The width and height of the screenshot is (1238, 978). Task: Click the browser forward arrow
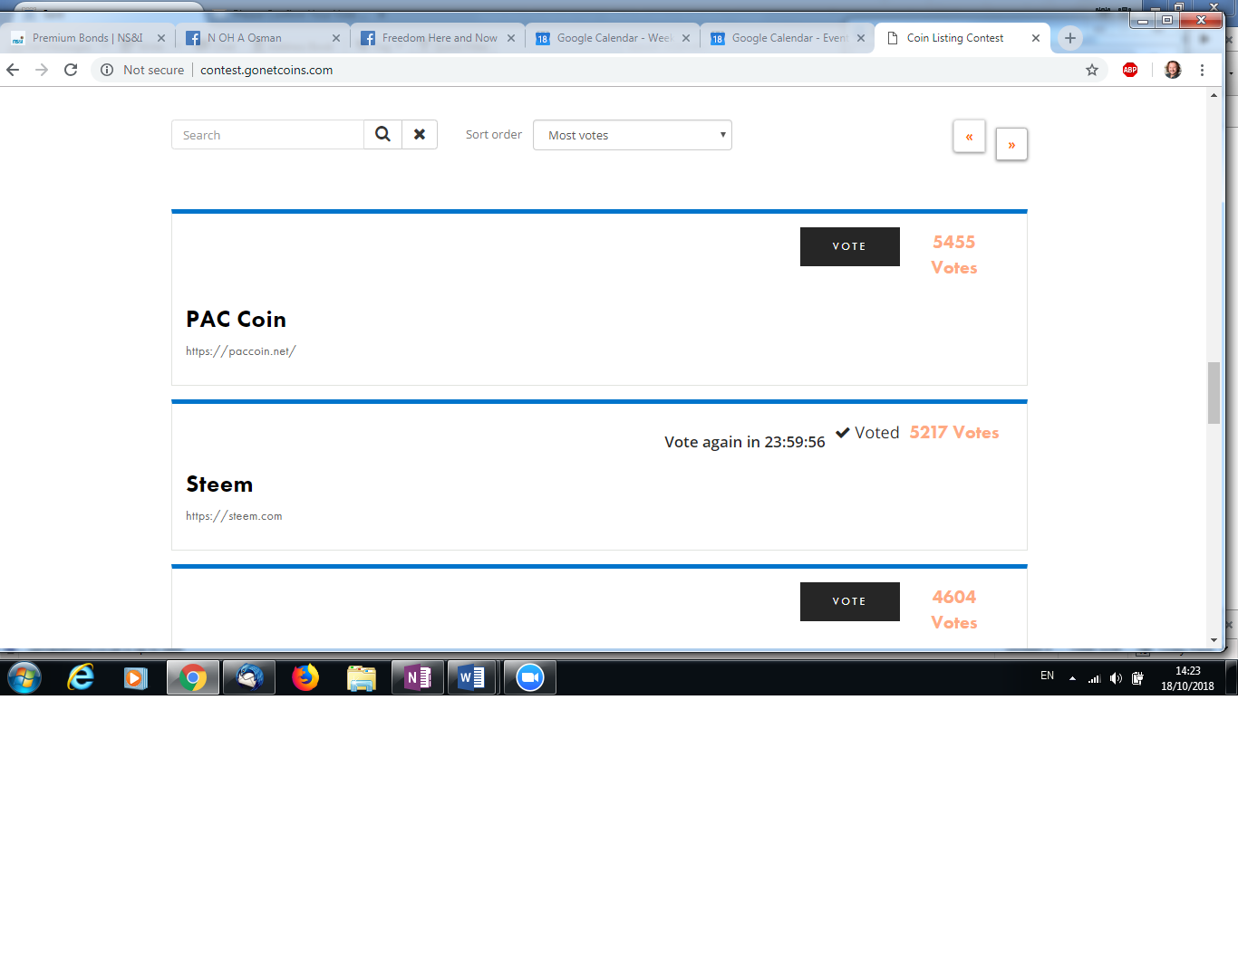tap(42, 70)
